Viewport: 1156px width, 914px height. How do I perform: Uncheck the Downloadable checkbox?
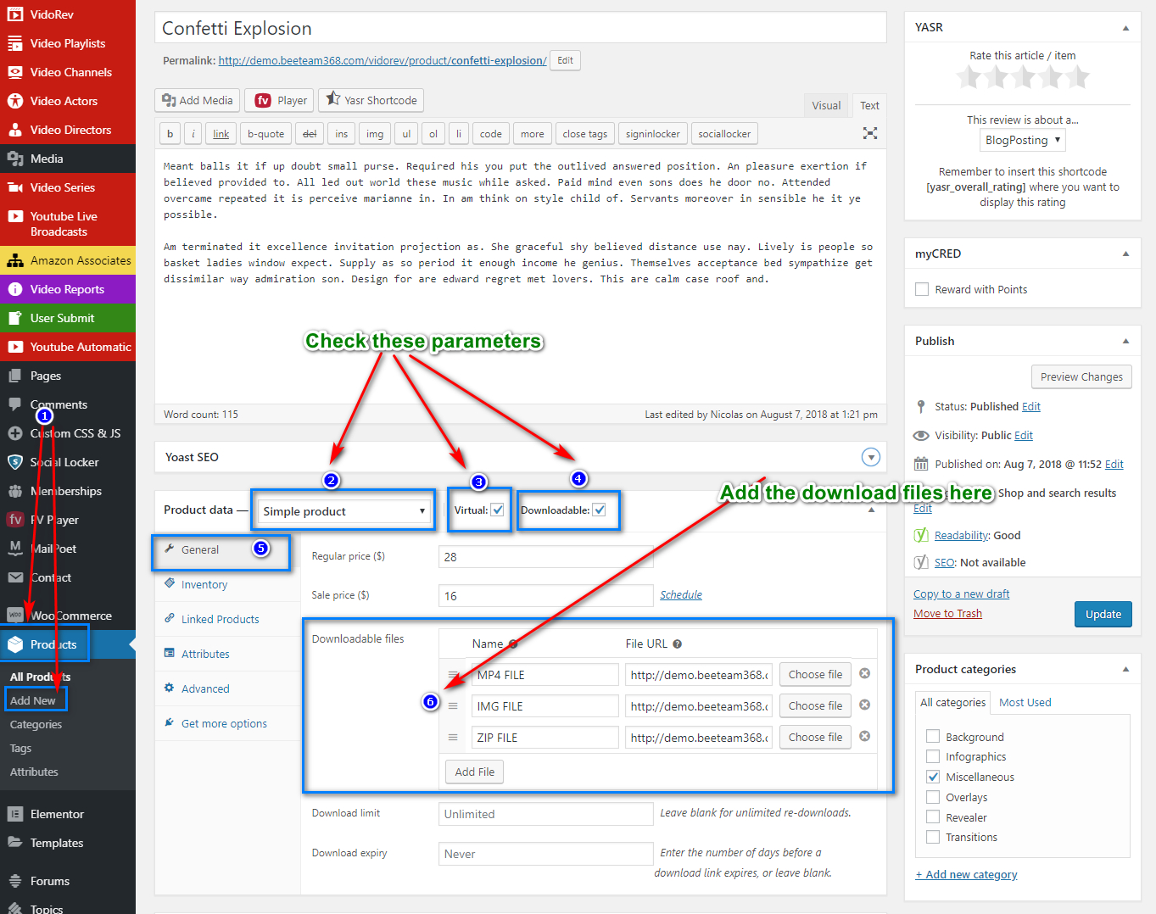pos(600,510)
